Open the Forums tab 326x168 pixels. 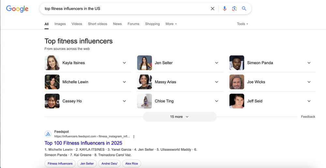pyautogui.click(x=133, y=24)
